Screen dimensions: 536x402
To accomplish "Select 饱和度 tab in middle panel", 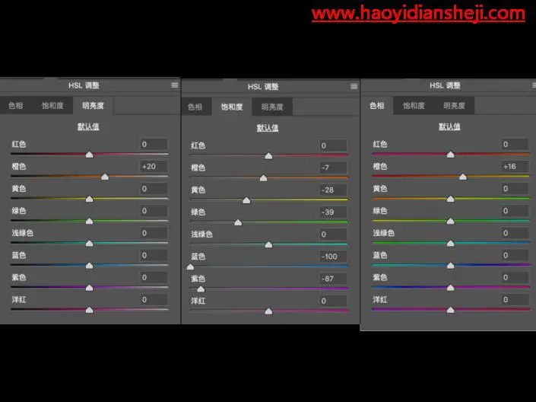I will click(x=232, y=107).
